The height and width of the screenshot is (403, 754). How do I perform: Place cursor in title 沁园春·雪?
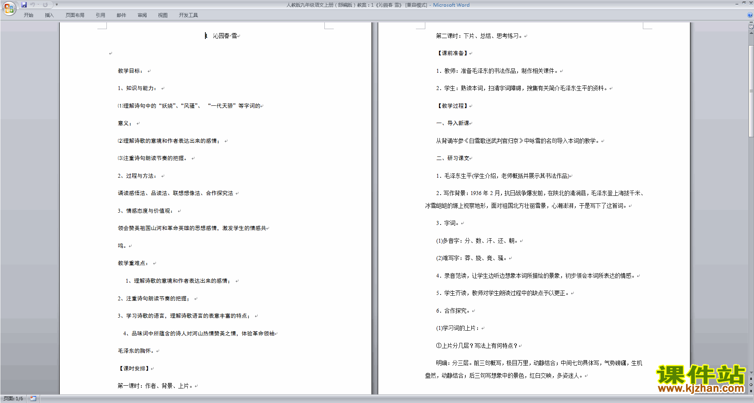tap(225, 36)
